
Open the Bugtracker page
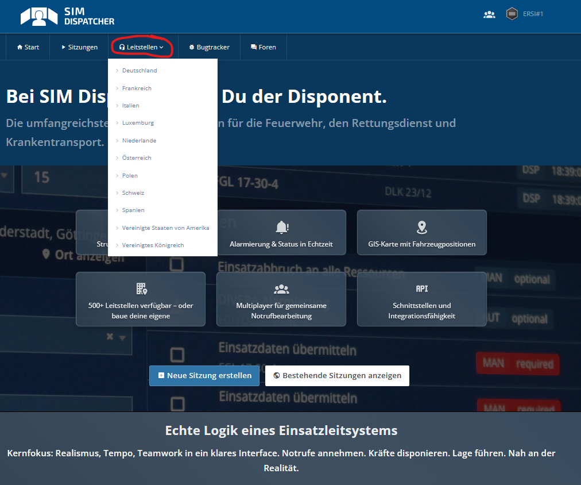[209, 47]
